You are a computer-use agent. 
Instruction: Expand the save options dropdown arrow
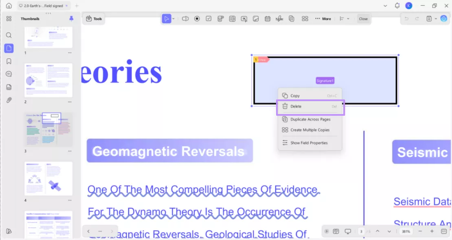pyautogui.click(x=436, y=19)
